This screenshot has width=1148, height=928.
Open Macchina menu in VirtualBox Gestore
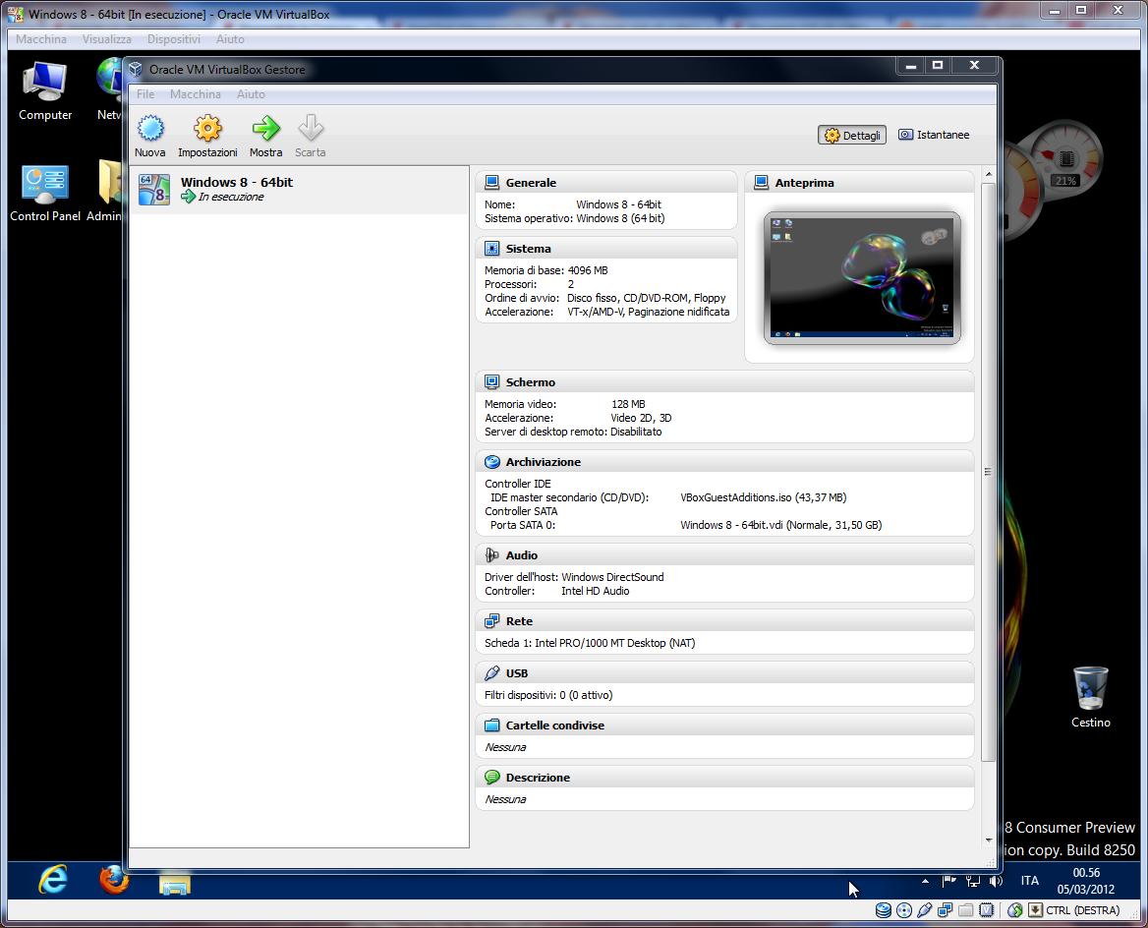point(196,93)
